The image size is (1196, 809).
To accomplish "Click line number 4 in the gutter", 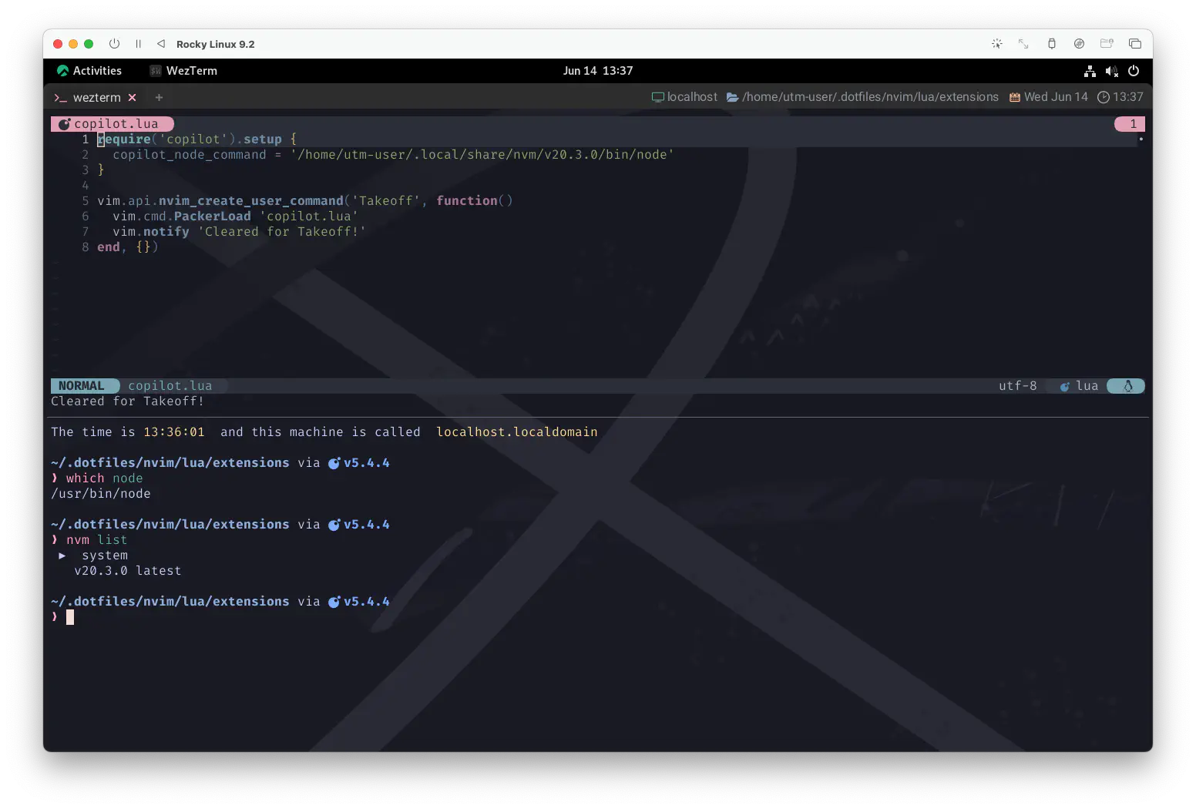I will (x=85, y=186).
